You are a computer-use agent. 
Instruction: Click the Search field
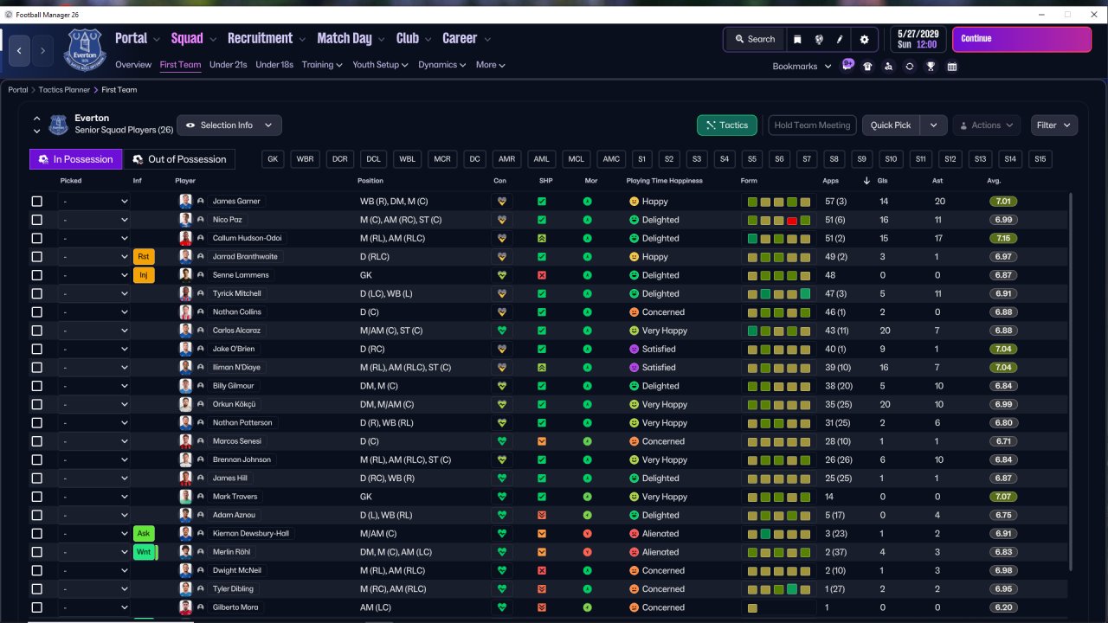click(x=755, y=40)
